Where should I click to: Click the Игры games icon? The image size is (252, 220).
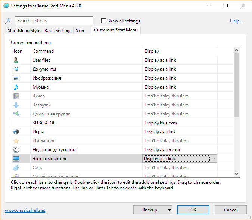point(16,132)
